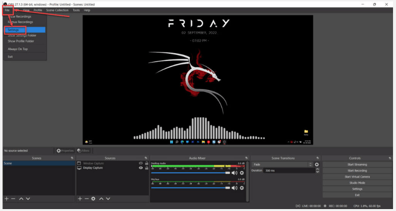Image resolution: width=396 pixels, height=211 pixels.
Task: Enable Studio Mode button
Action: (357, 183)
